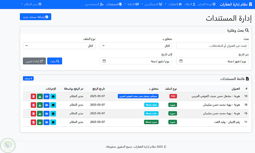Click صورة badge in row 16

pyautogui.click(x=173, y=114)
